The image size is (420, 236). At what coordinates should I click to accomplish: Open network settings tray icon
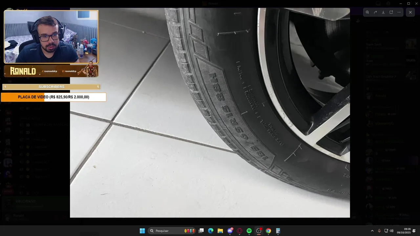(386, 231)
